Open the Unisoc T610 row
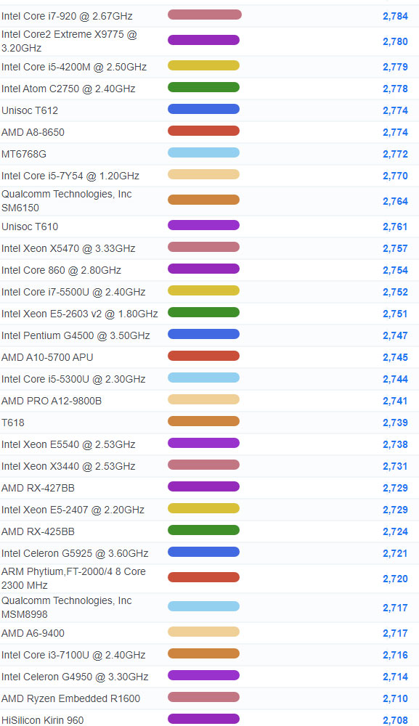The width and height of the screenshot is (419, 726). (x=30, y=227)
